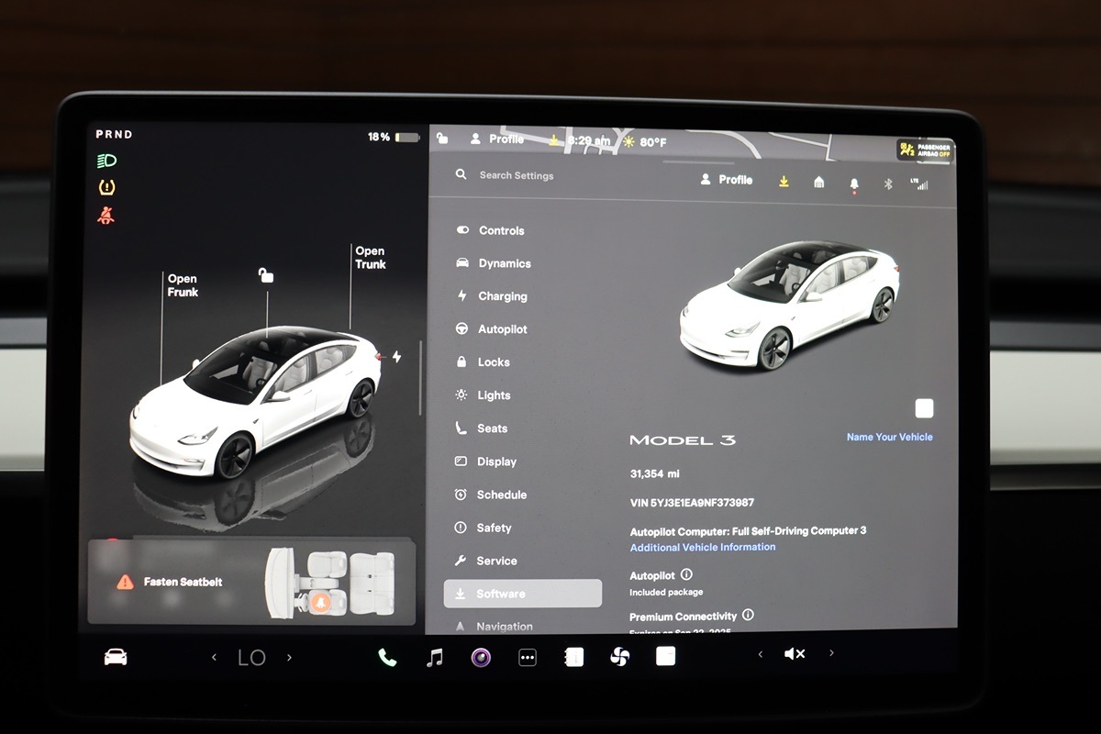Tap the PRND gear indicator
The width and height of the screenshot is (1101, 734).
point(114,134)
